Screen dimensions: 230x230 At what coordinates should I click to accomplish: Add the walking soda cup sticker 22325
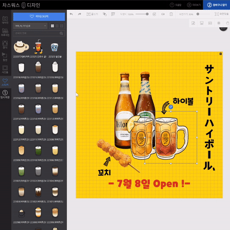[38, 46]
